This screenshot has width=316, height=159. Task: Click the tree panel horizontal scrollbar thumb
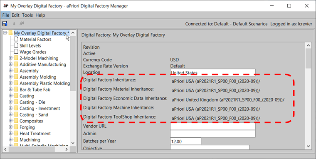pyautogui.click(x=32, y=149)
